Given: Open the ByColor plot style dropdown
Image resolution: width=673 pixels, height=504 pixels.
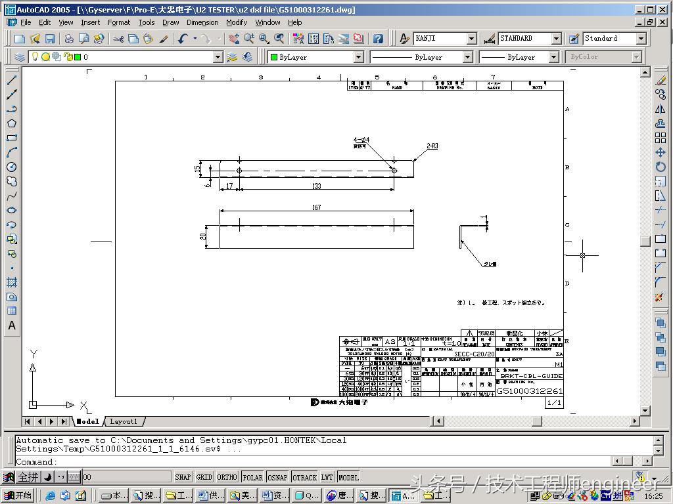Looking at the screenshot, I should pos(636,57).
